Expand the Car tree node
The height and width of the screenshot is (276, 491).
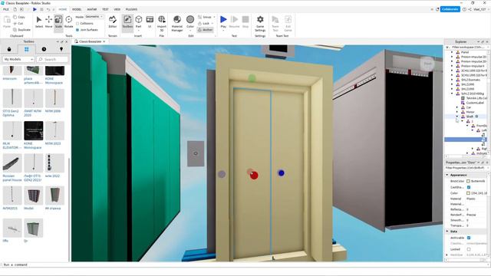pyautogui.click(x=457, y=107)
